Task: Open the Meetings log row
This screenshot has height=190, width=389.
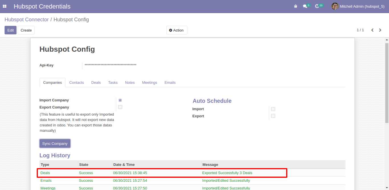Action: [x=193, y=188]
